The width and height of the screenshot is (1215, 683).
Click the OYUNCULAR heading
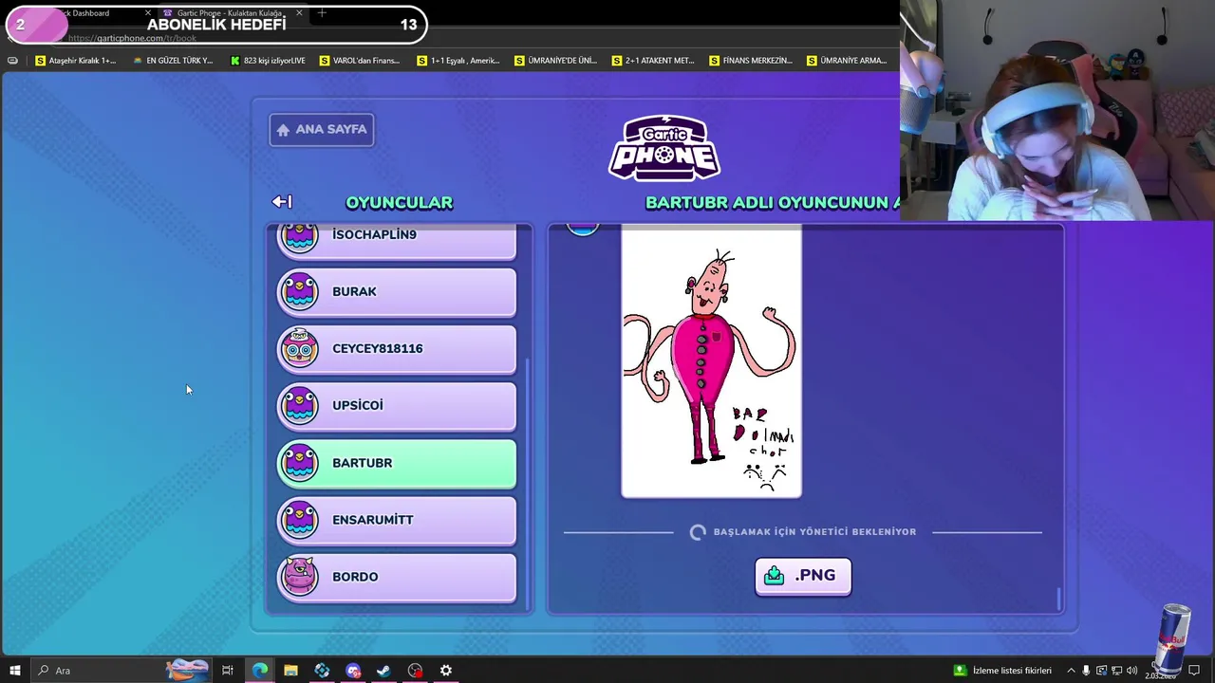[399, 202]
